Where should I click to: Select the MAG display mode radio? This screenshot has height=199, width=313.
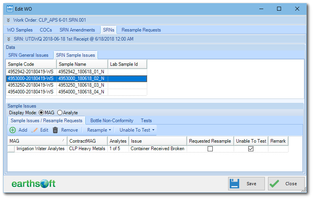tap(41, 113)
